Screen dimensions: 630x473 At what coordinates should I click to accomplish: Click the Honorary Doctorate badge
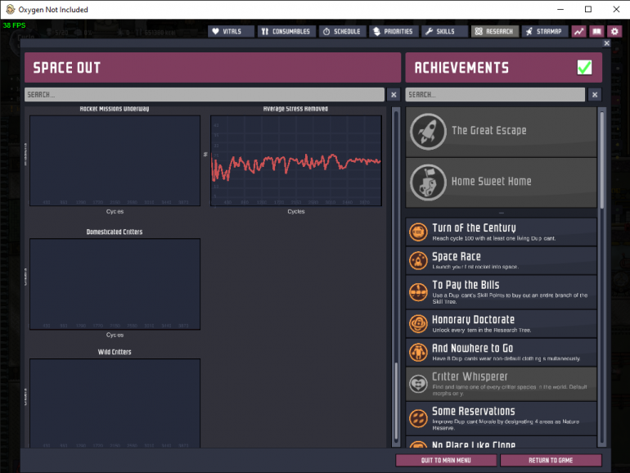[418, 323]
